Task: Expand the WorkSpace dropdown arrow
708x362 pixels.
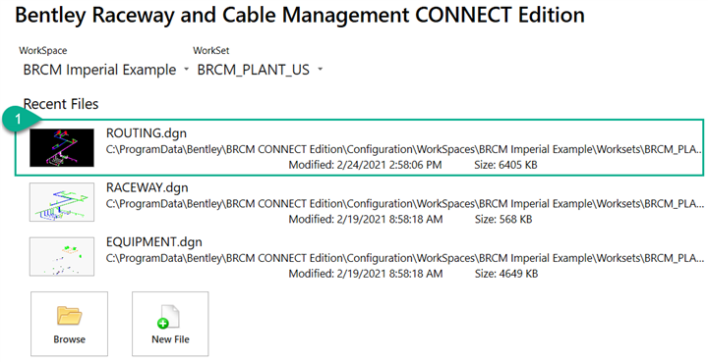Action: (186, 70)
